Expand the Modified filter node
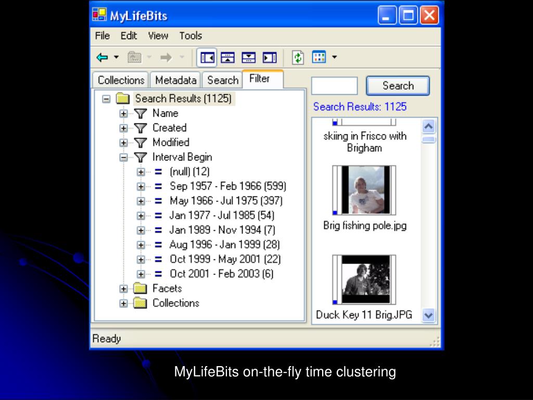533x400 pixels. 123,143
